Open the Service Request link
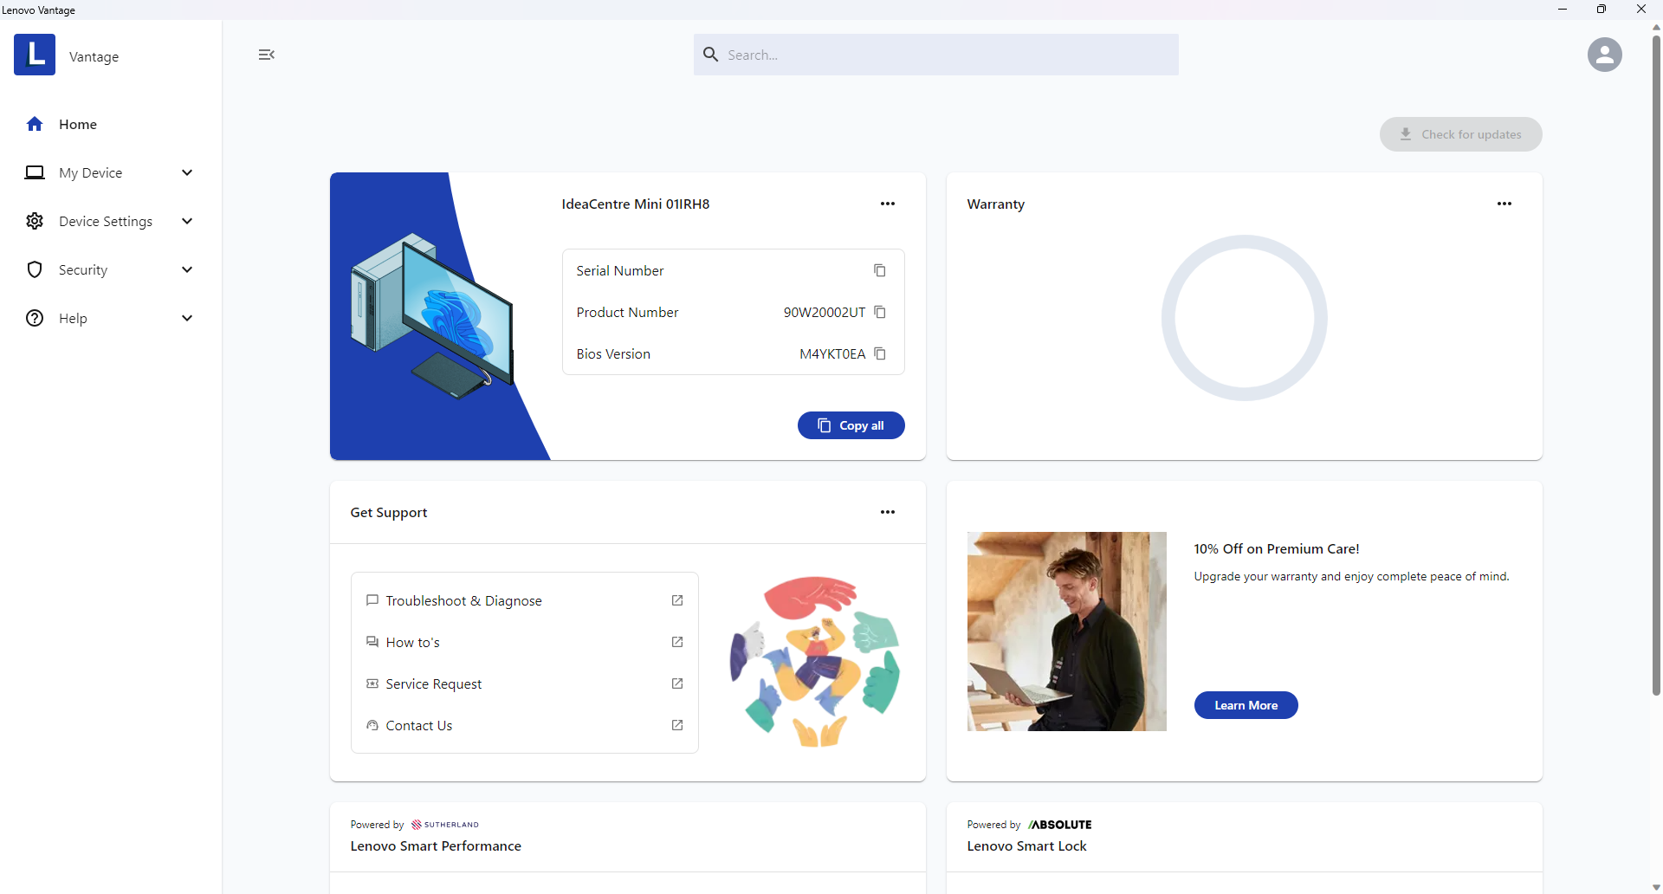 [x=525, y=683]
